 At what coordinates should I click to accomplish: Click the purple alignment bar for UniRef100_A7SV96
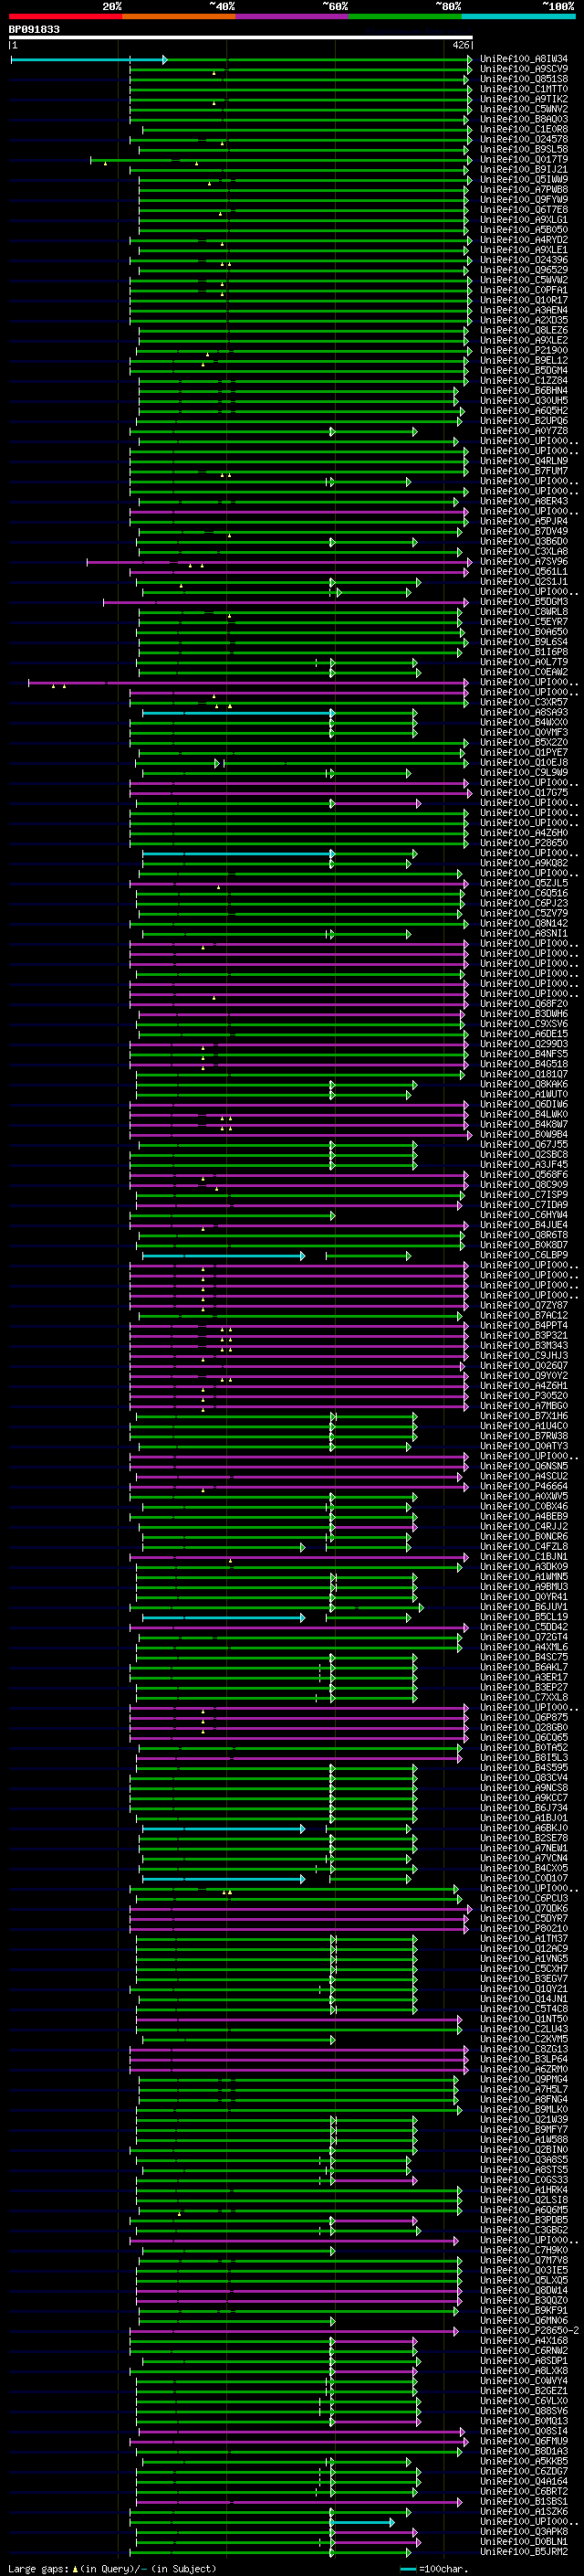click(278, 562)
